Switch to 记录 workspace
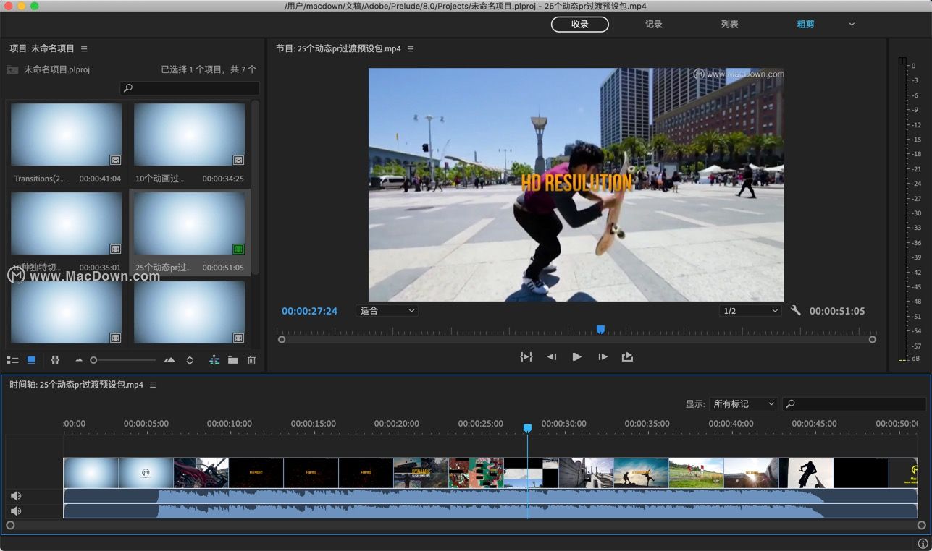The width and height of the screenshot is (932, 551). point(654,24)
